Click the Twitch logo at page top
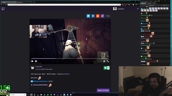The image size is (172, 96). (3, 9)
